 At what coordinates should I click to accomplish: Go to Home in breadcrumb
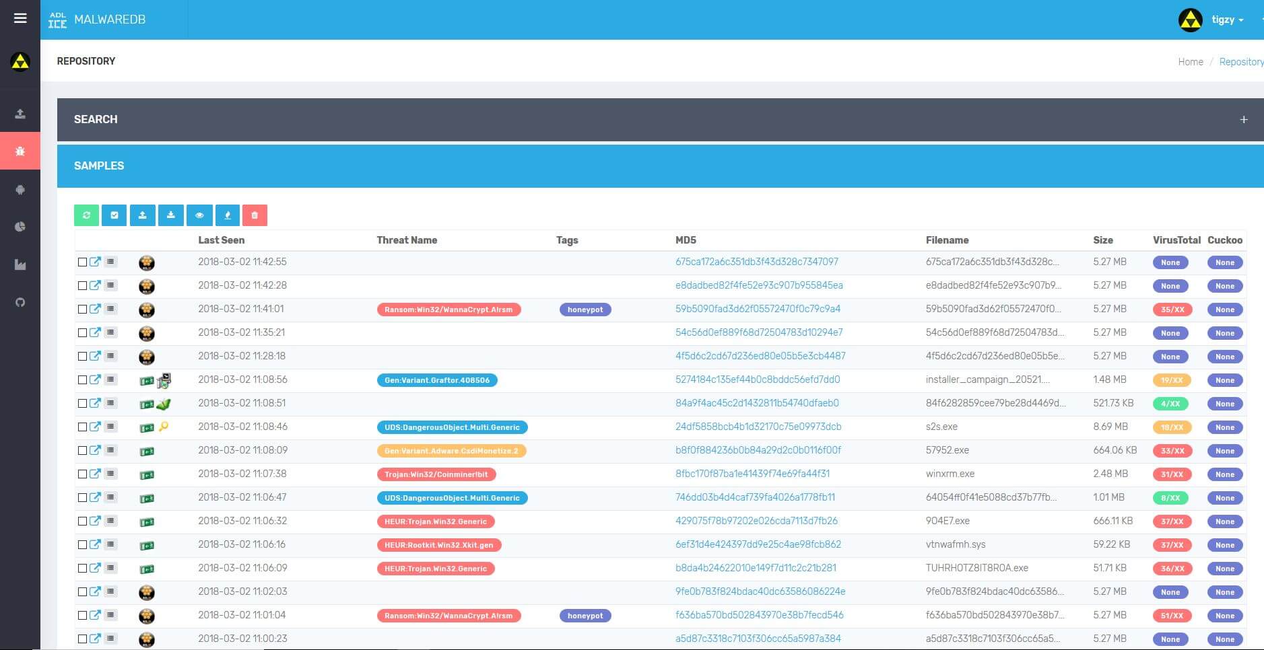point(1190,62)
